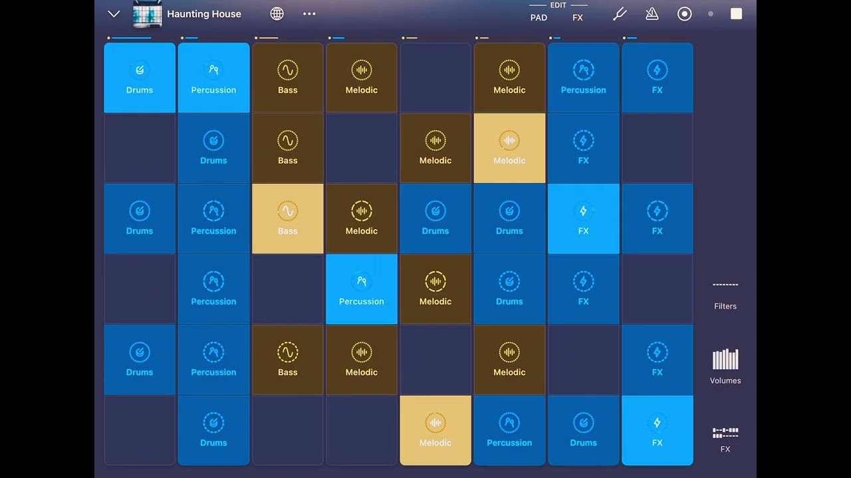Launch the highlighted tan Bass pad

(288, 219)
